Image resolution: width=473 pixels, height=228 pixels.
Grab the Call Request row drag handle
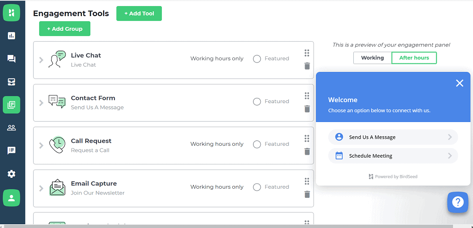click(x=307, y=139)
